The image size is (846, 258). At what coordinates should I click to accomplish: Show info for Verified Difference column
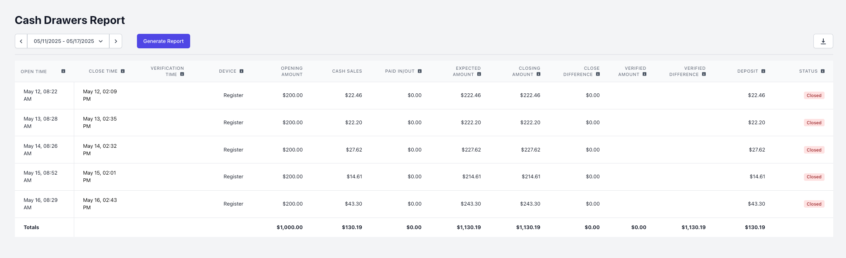pyautogui.click(x=704, y=74)
